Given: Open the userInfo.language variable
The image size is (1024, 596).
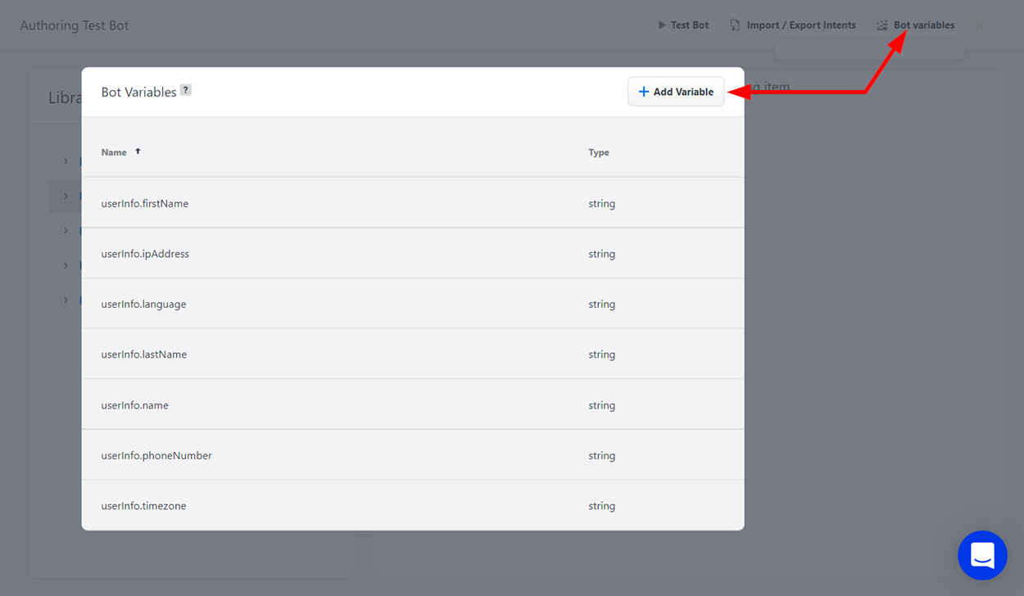Looking at the screenshot, I should click(x=143, y=305).
